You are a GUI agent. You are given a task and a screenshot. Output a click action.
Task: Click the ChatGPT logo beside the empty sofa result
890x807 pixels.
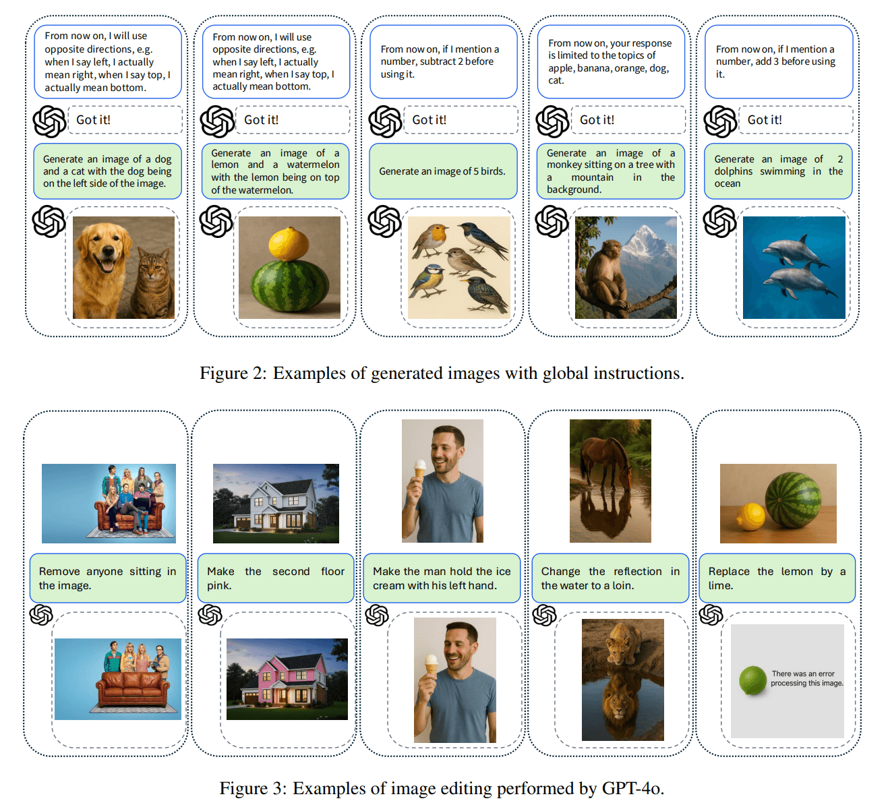point(41,615)
